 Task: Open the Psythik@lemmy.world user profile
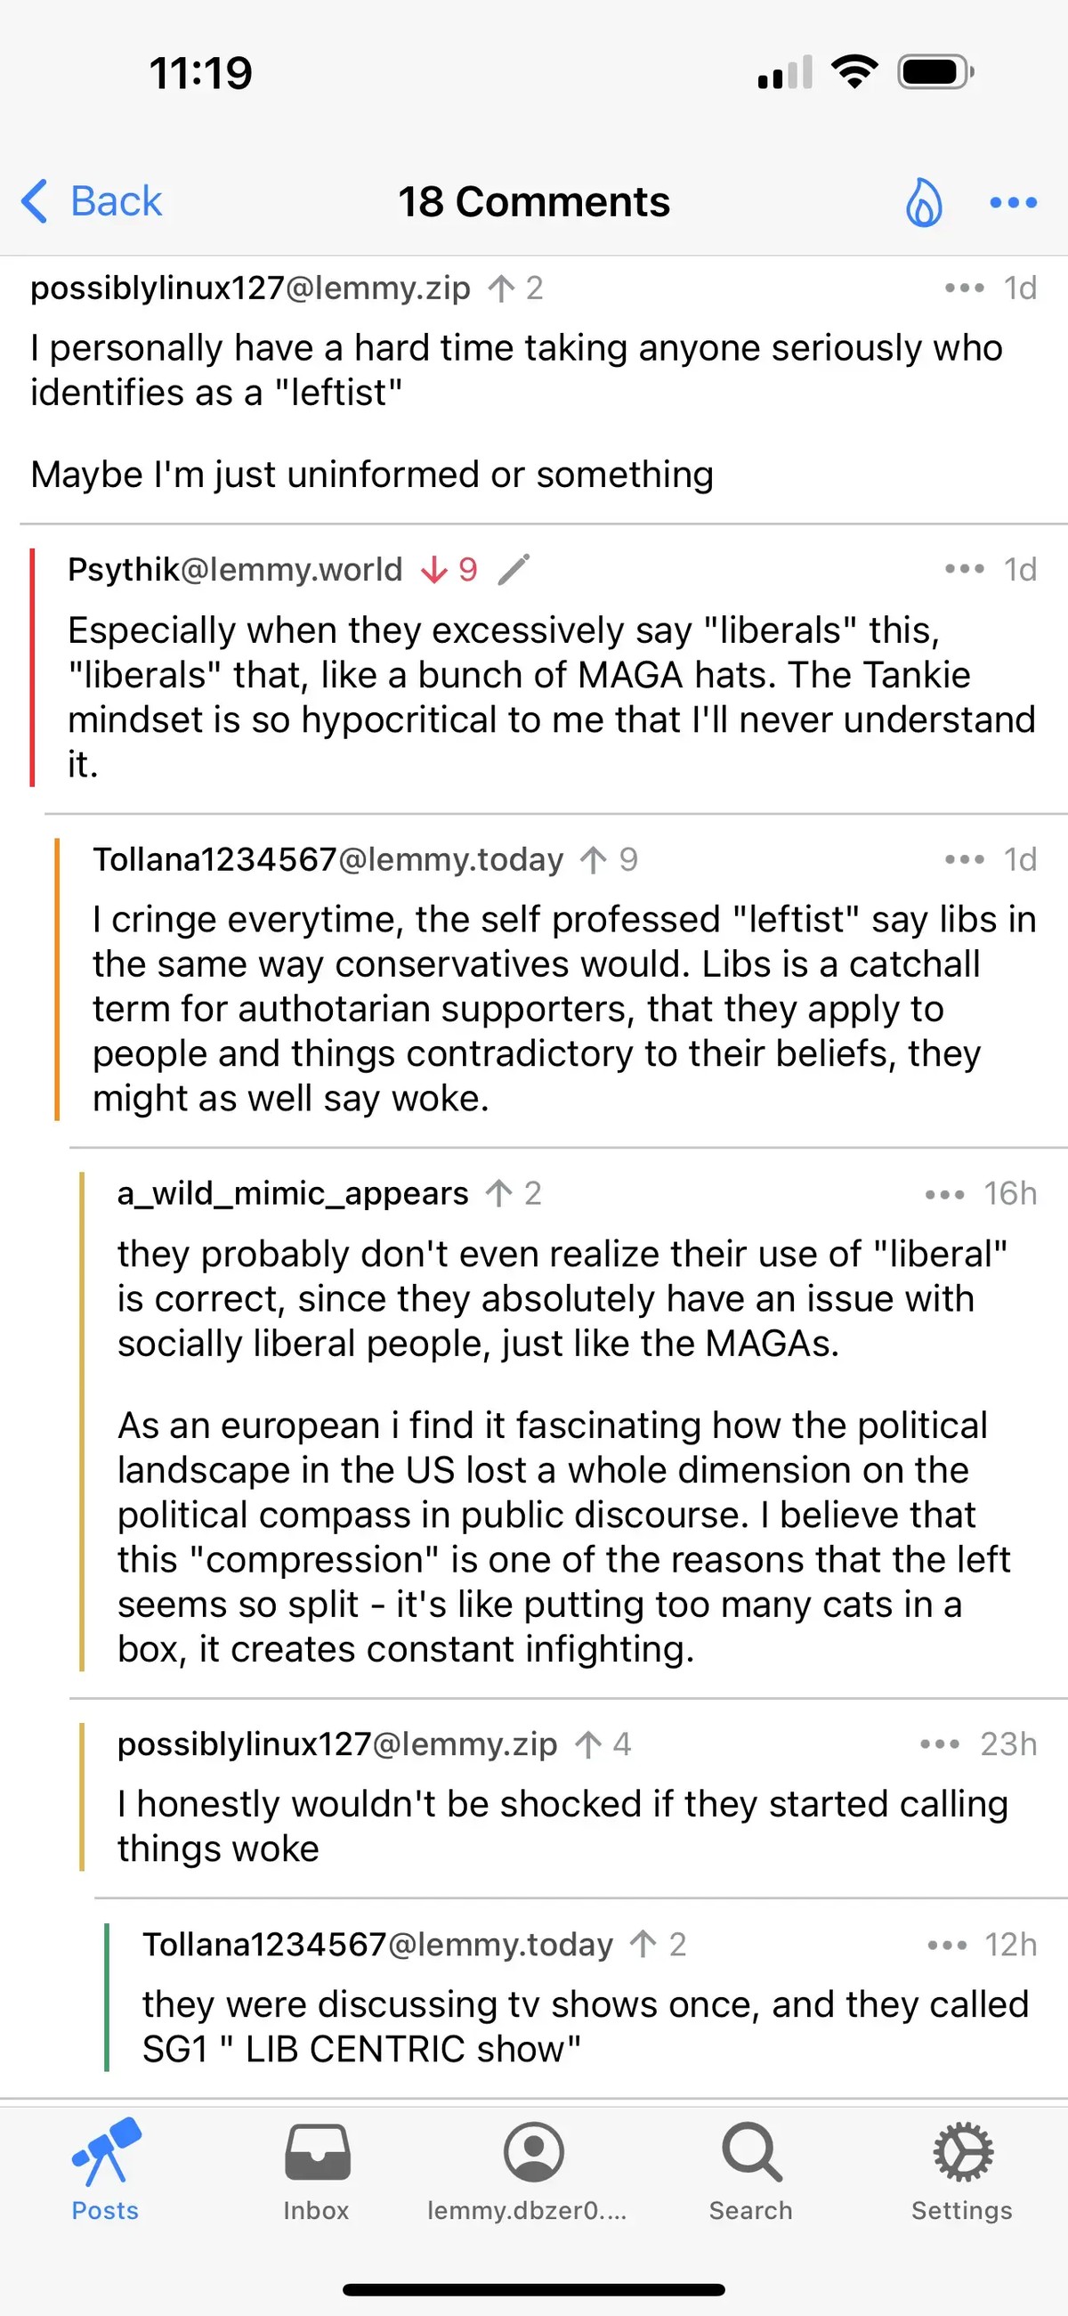click(235, 570)
